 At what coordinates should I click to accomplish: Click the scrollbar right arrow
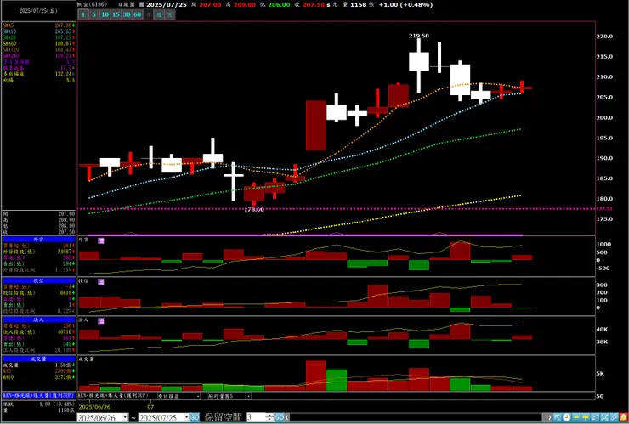pyautogui.click(x=549, y=417)
